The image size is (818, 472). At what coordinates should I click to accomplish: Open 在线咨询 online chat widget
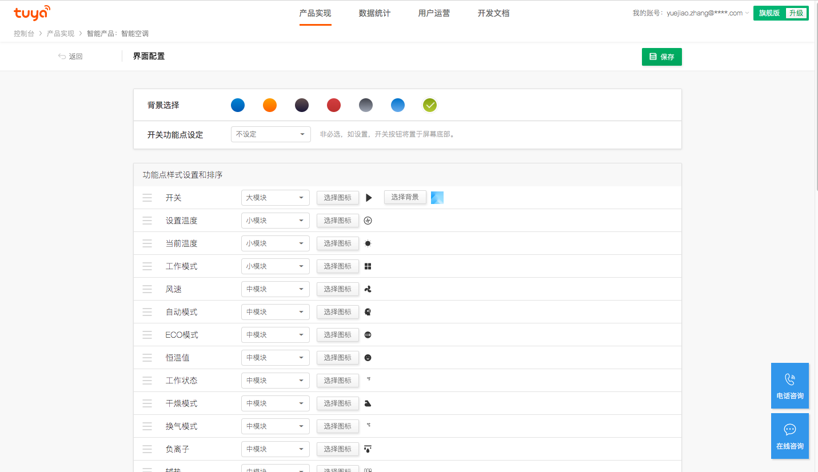[789, 436]
